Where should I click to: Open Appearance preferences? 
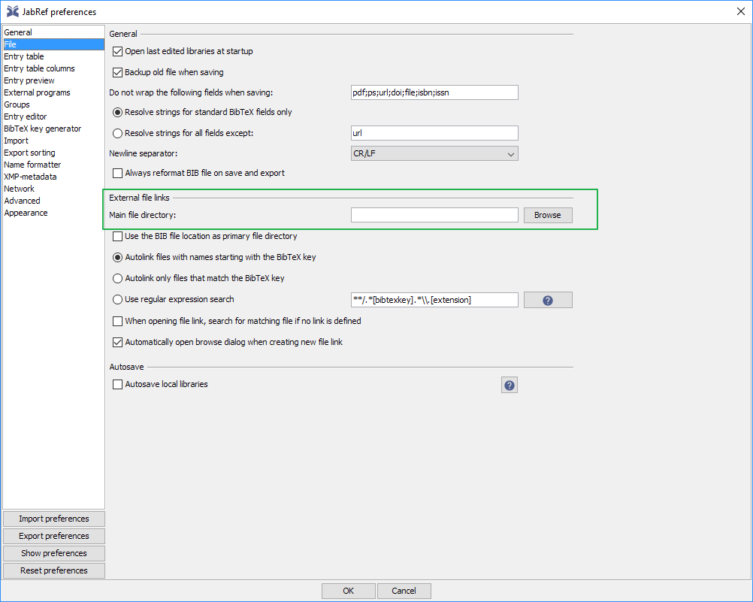point(53,213)
